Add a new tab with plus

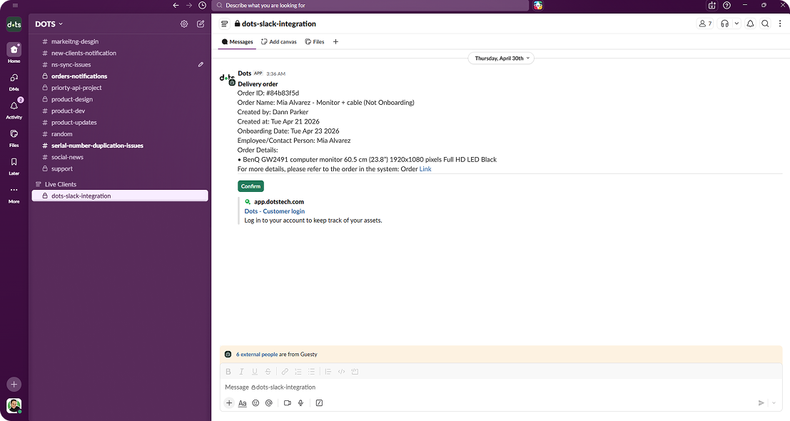tap(335, 42)
